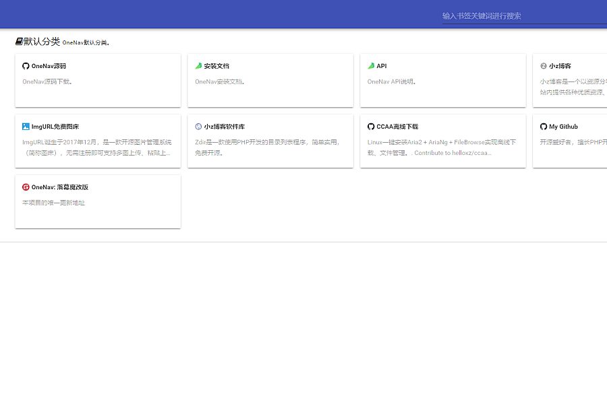Click the blue picture icon beside ImgURL免费图床
607x404 pixels.
26,127
